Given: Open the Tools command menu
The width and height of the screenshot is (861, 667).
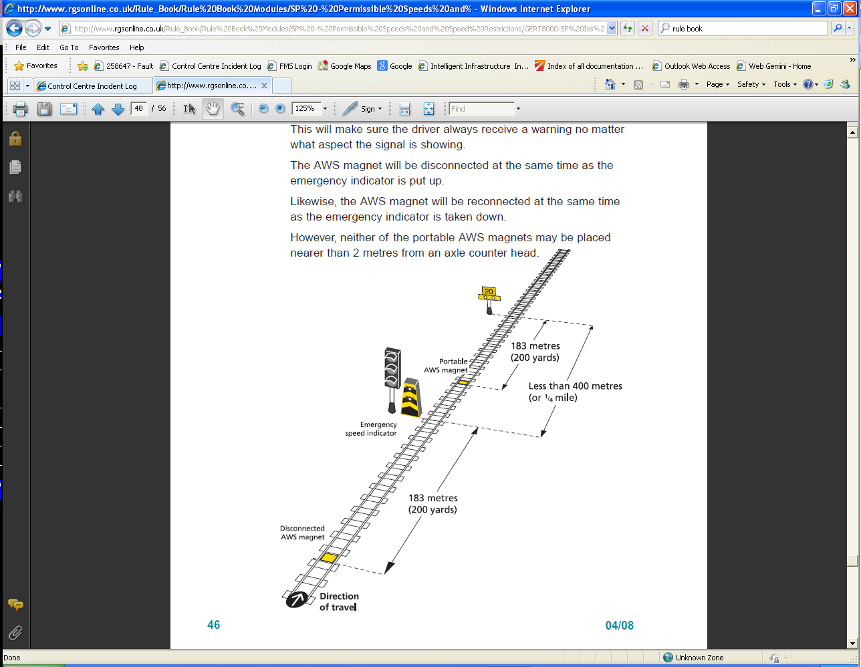Looking at the screenshot, I should [x=785, y=84].
